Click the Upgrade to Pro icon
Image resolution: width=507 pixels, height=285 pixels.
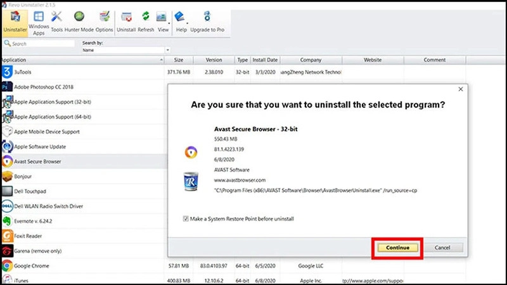[207, 22]
